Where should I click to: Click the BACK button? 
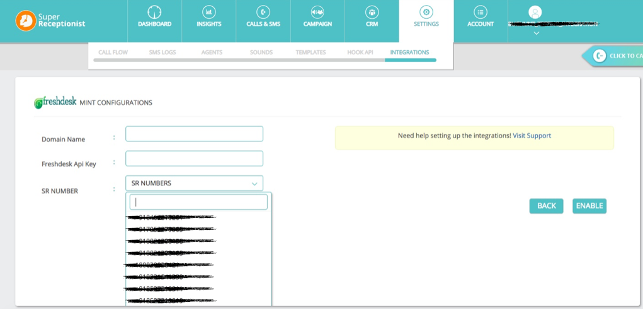546,206
